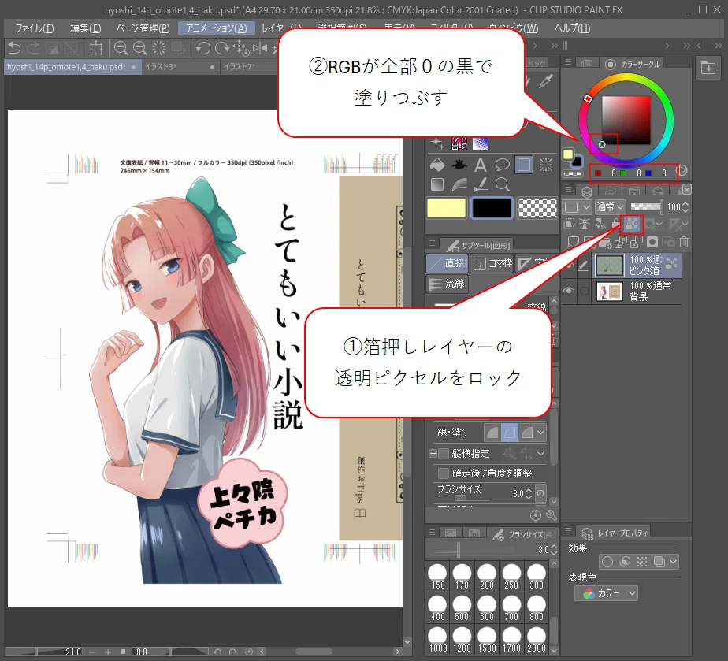Hide the 背景 layer with its eye icon
Image resolution: width=728 pixels, height=661 pixels.
(x=569, y=291)
